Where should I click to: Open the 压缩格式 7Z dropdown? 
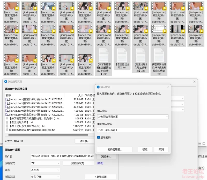tap(46, 163)
